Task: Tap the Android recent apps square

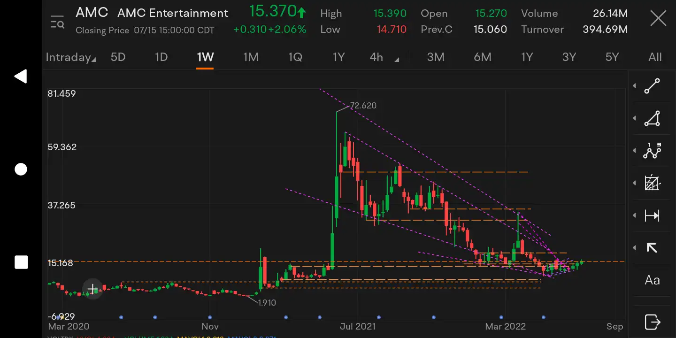Action: 21,262
